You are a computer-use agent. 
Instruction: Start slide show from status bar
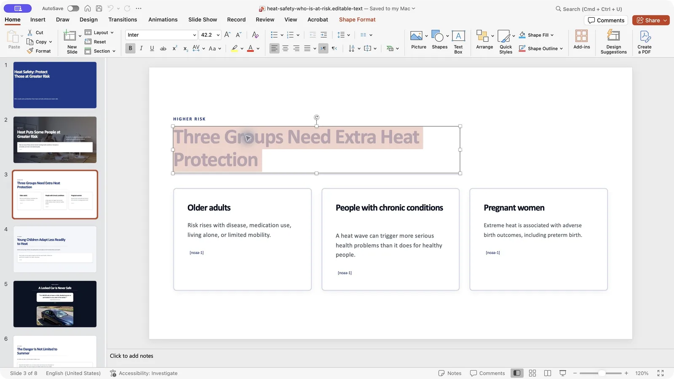click(x=563, y=373)
